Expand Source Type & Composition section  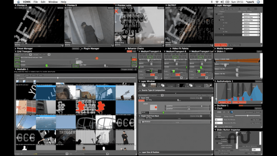tap(140, 90)
